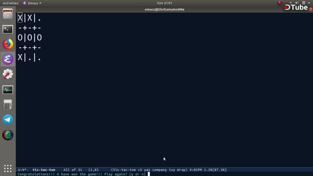Screen dimensions: 313x176
Task: Click the battery icon in top bar
Action: 303,3
